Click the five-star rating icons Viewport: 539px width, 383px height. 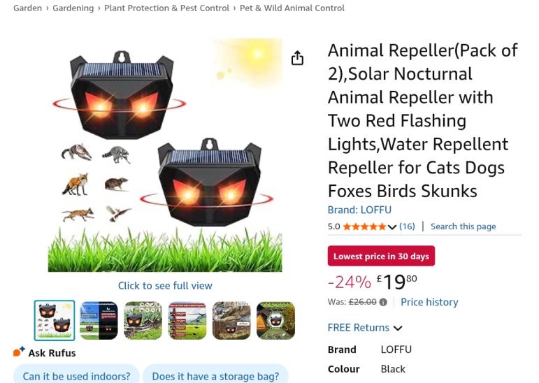[x=364, y=226]
